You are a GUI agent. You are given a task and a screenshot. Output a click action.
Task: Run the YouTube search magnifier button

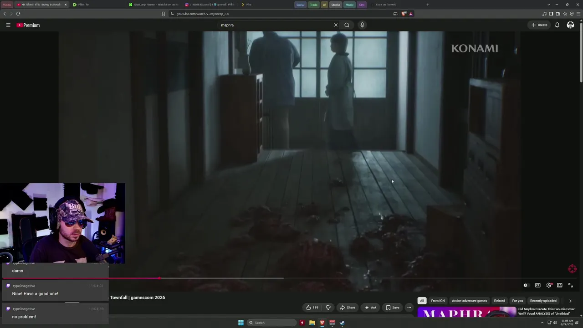(x=347, y=25)
